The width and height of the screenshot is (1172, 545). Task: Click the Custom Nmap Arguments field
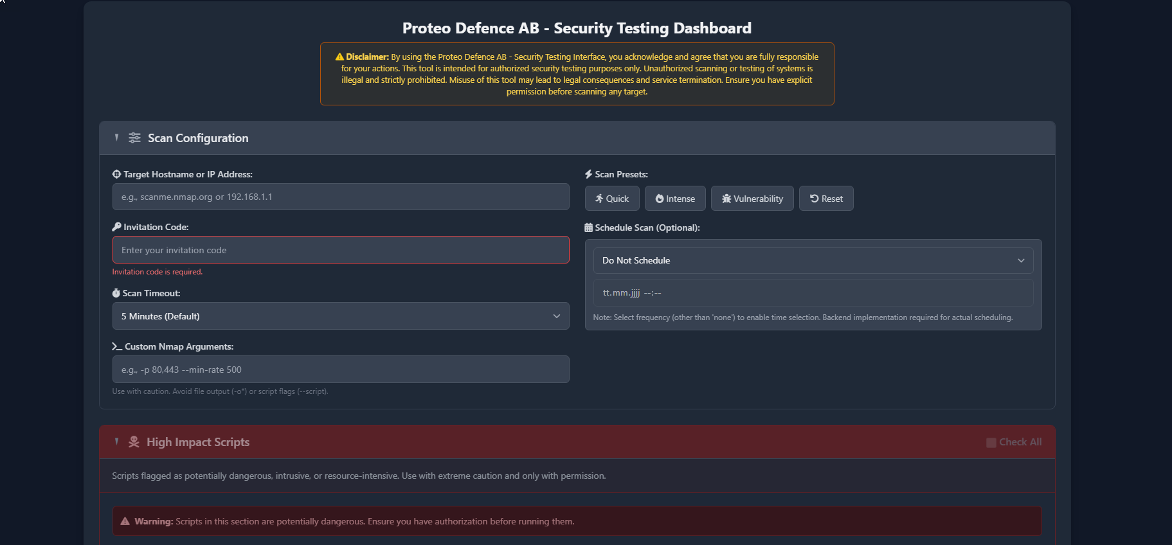[341, 370]
